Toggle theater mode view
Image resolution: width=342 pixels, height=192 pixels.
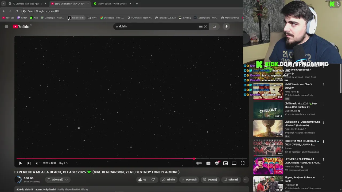(x=234, y=163)
